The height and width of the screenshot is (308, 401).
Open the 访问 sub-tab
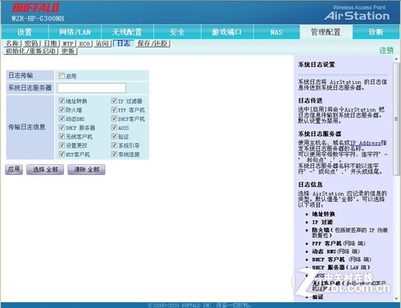click(103, 44)
